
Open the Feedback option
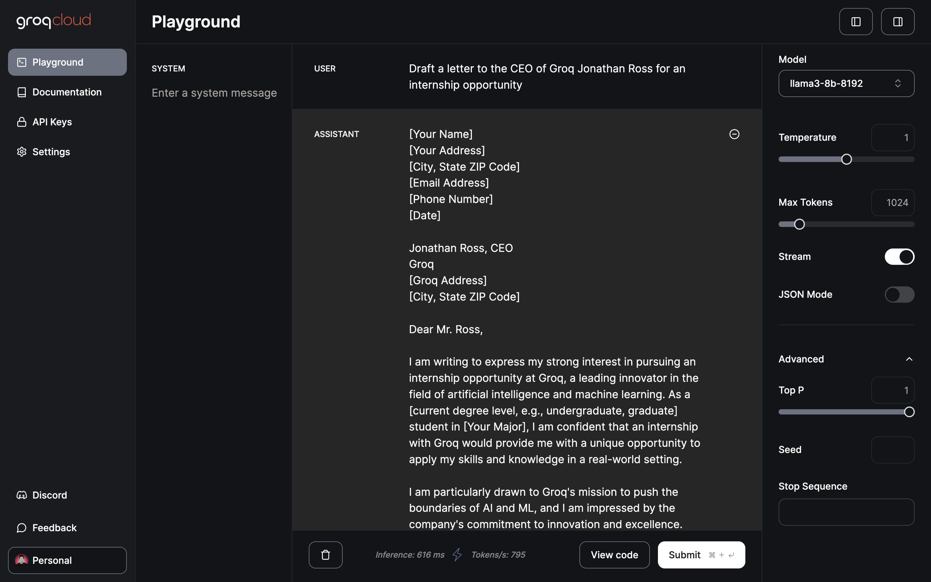[67, 528]
